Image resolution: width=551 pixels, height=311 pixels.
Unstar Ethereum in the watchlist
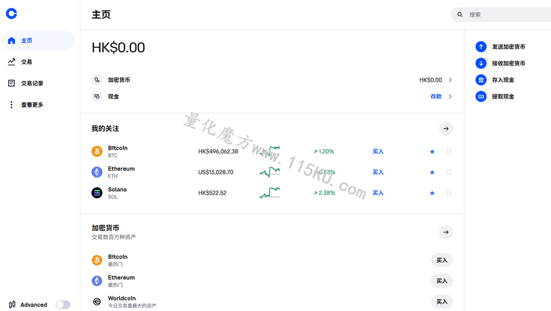432,172
